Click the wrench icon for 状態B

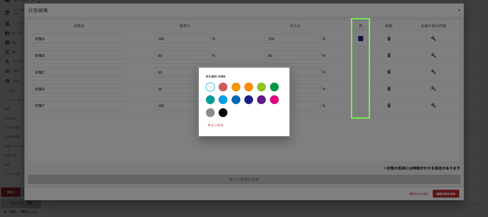[x=433, y=55]
